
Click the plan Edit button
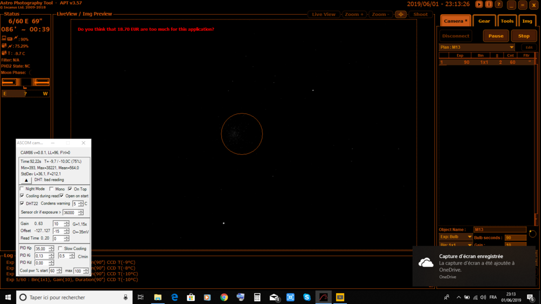pos(529,47)
